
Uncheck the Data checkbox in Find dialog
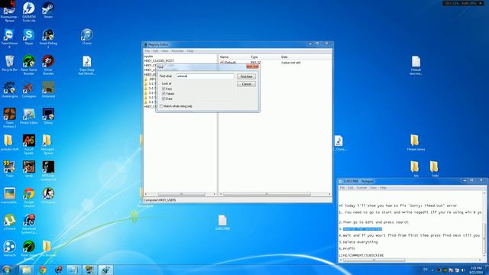pyautogui.click(x=164, y=99)
